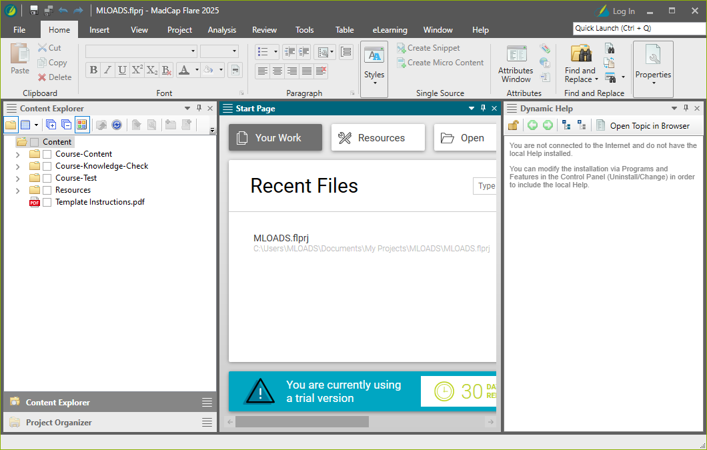Click the Attributes Window icon
Screen dimensions: 707x450
pyautogui.click(x=516, y=54)
